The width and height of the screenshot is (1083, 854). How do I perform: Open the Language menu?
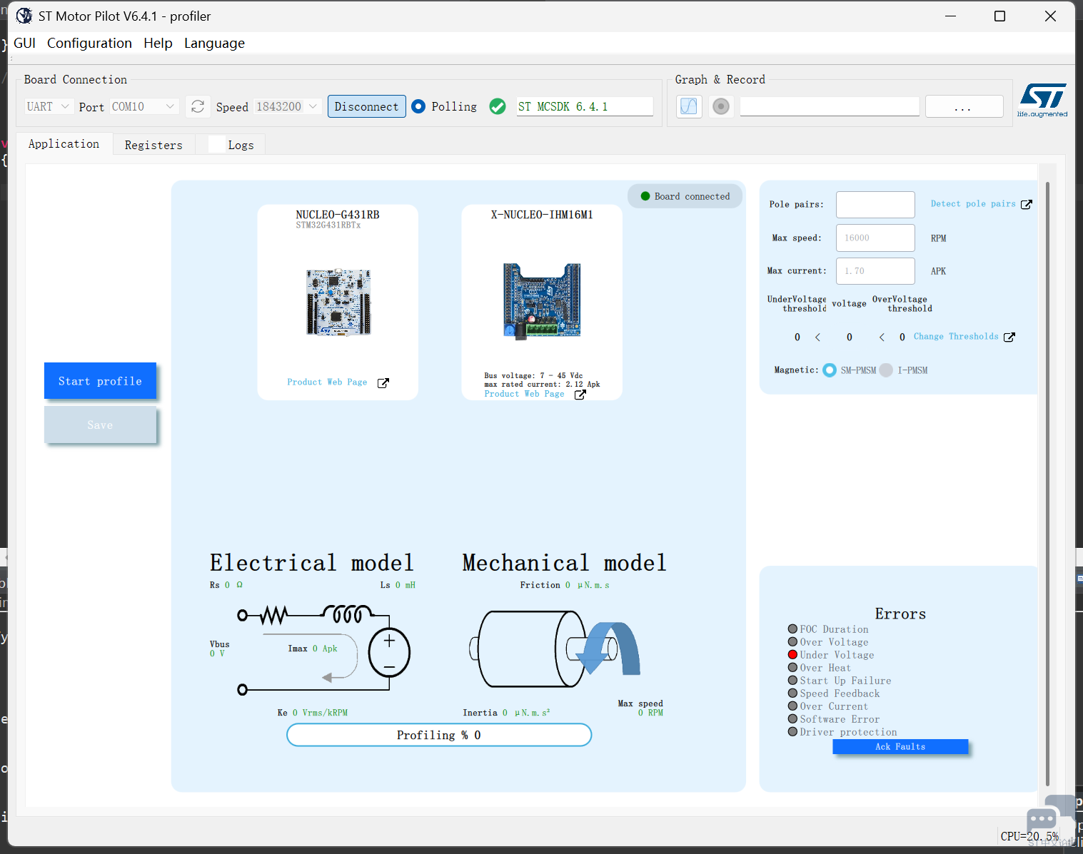214,43
